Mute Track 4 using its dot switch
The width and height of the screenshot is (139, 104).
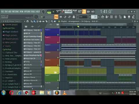58,57
